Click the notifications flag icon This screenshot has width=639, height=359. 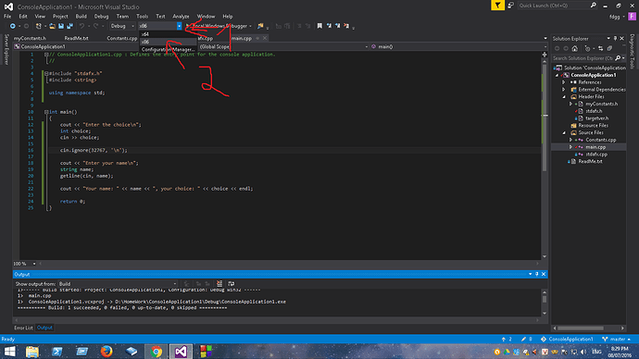[x=497, y=6]
